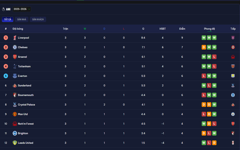Image resolution: width=240 pixels, height=150 pixels.
Task: Click the Tiếp column header
Action: [x=233, y=29]
